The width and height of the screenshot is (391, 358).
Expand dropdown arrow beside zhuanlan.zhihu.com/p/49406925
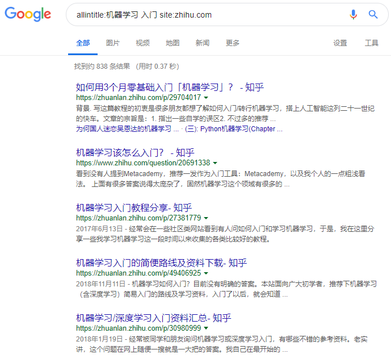tap(206, 273)
